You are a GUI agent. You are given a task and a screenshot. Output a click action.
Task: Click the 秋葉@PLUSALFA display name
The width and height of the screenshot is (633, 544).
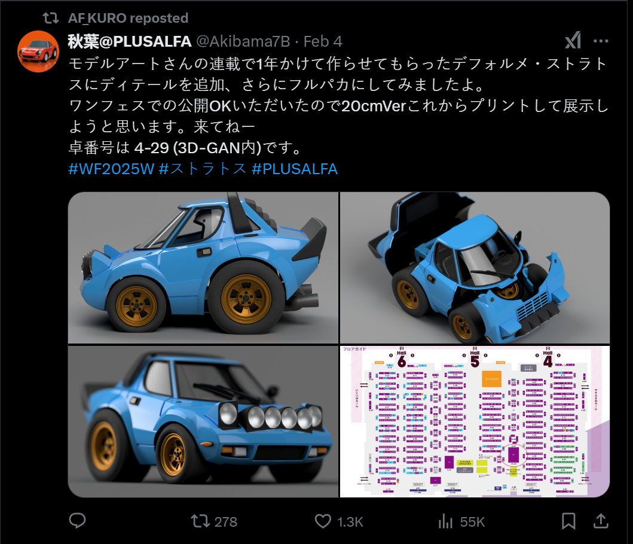130,41
